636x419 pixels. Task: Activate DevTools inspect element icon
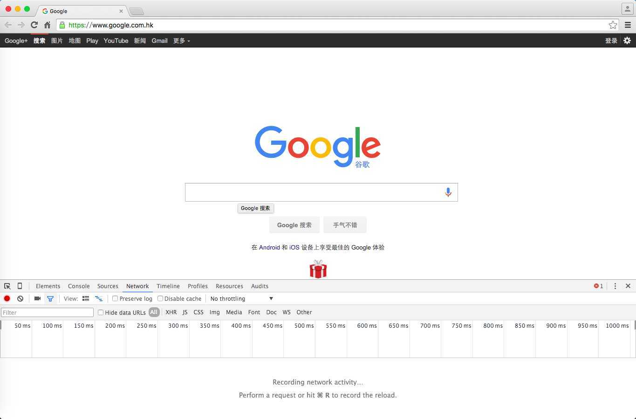click(x=7, y=286)
